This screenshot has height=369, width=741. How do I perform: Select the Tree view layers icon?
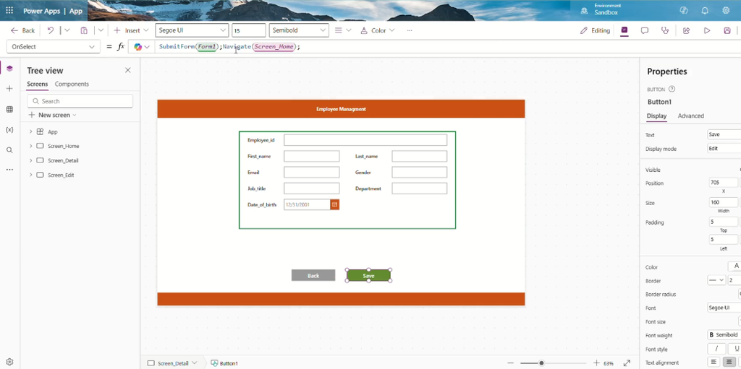click(x=9, y=69)
